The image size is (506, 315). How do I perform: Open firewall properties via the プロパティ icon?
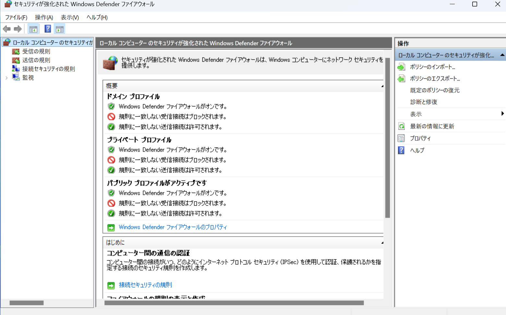pos(401,138)
